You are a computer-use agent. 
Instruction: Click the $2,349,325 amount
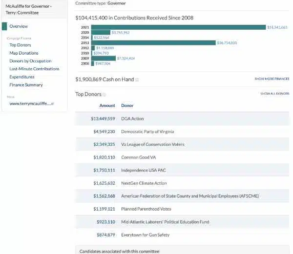tap(105, 144)
